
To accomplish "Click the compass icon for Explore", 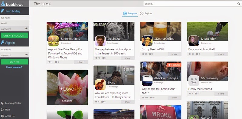I will tap(142, 13).
